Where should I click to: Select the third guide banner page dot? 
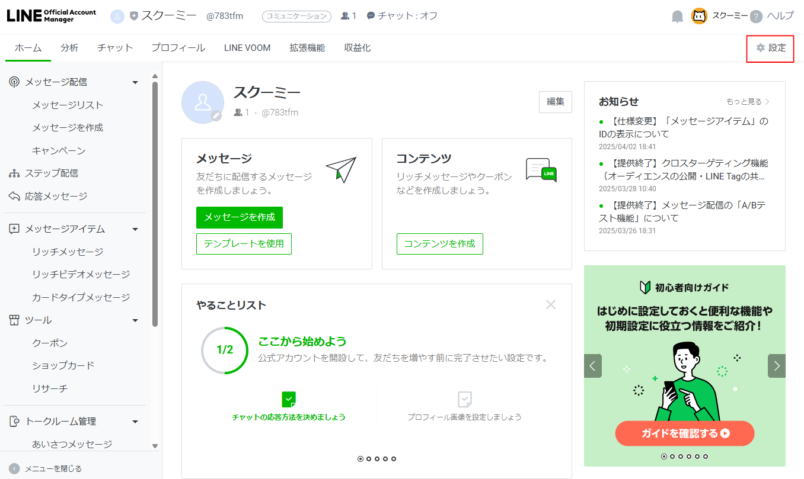click(680, 457)
